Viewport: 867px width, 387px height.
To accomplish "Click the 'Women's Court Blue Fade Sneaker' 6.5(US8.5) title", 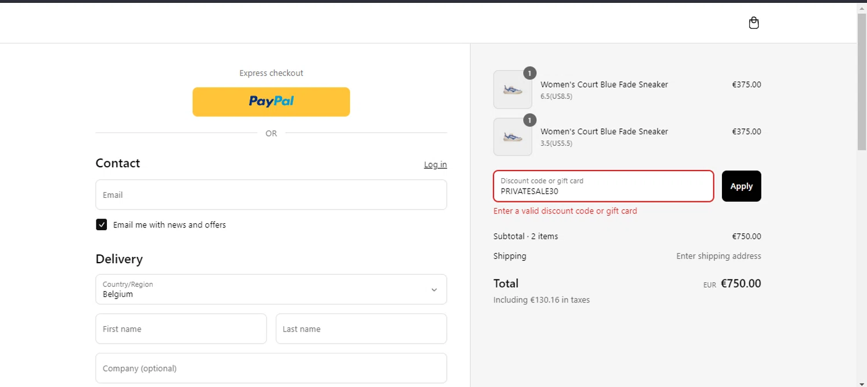I will click(x=604, y=84).
